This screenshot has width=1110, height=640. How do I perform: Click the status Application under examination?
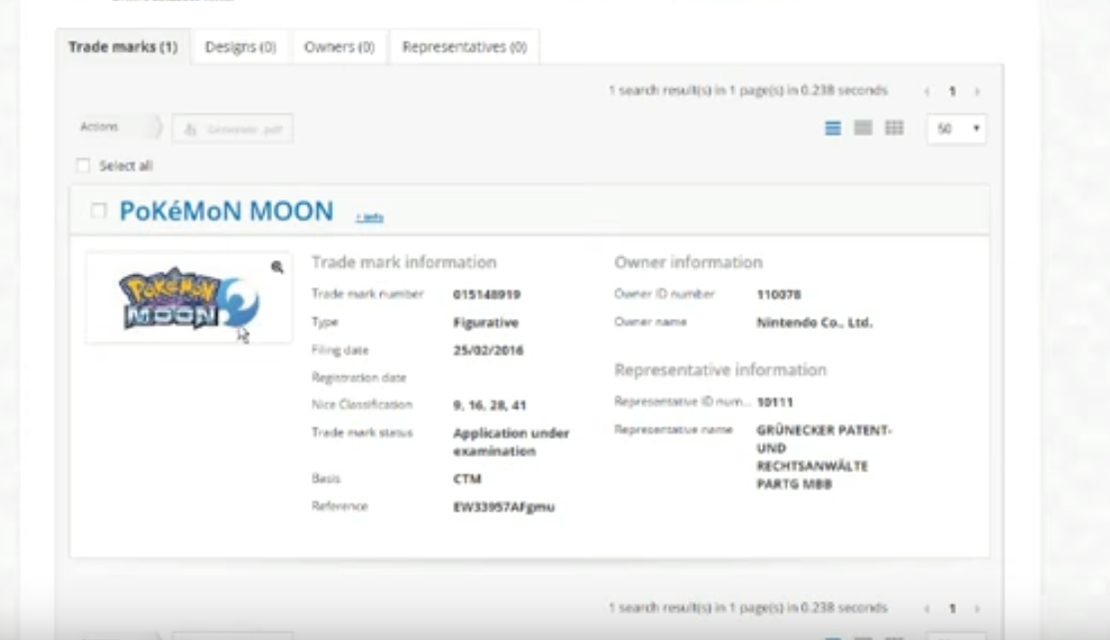tap(511, 442)
